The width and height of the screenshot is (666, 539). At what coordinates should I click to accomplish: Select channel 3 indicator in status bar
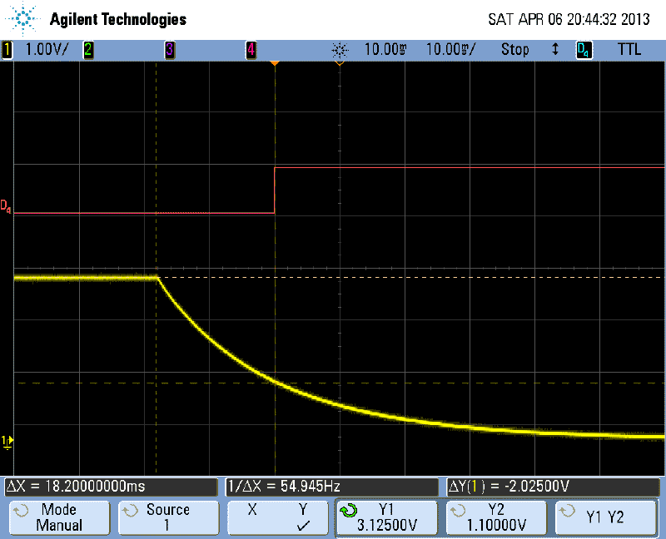point(170,50)
